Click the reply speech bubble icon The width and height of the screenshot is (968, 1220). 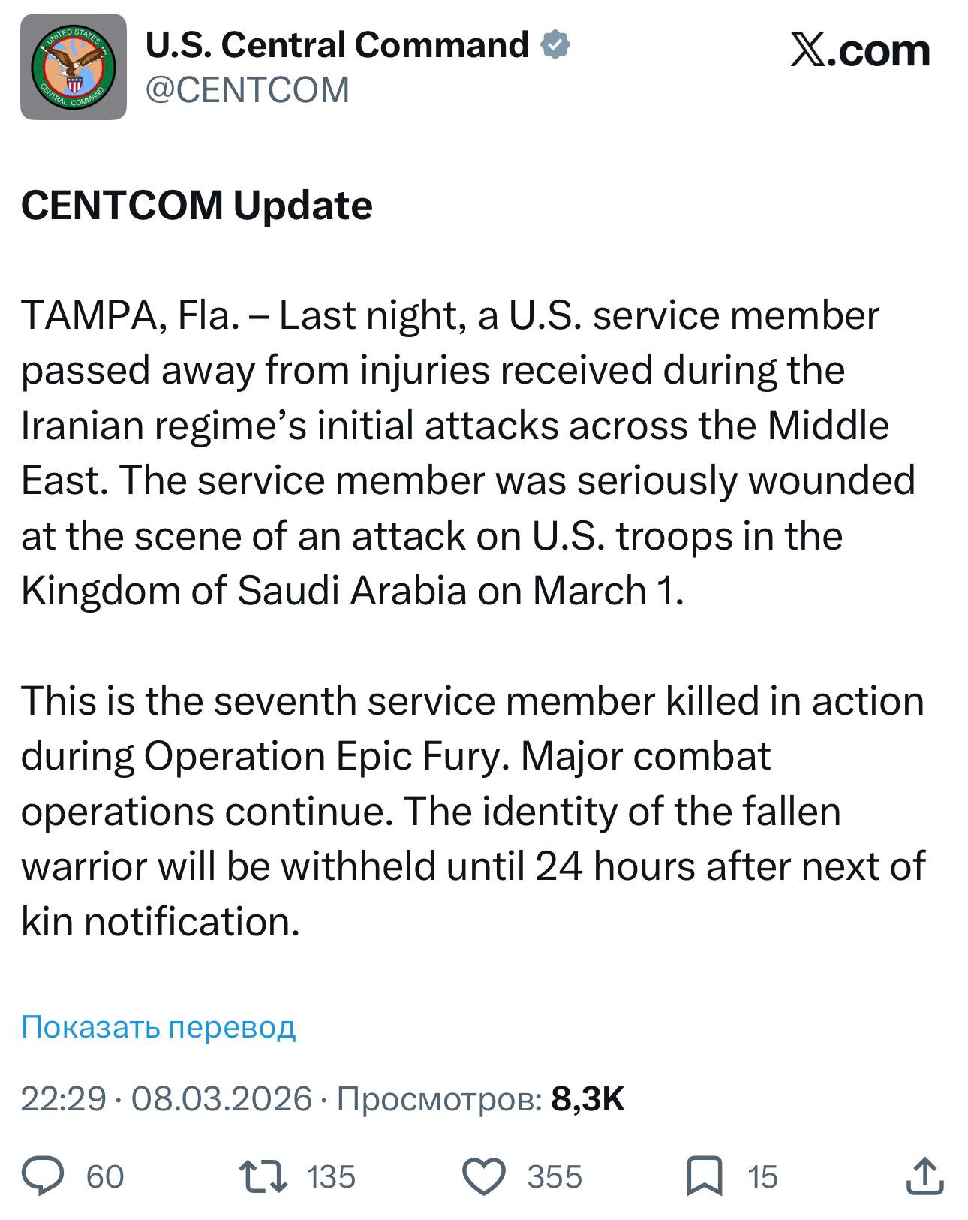[43, 1176]
